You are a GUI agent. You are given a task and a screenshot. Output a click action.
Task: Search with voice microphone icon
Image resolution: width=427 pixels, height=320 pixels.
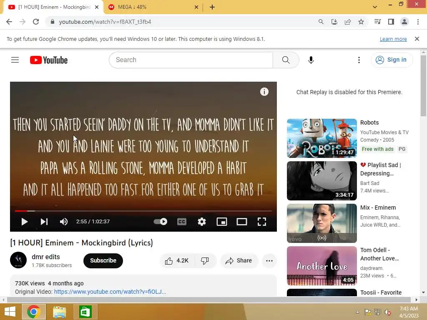[x=311, y=60]
